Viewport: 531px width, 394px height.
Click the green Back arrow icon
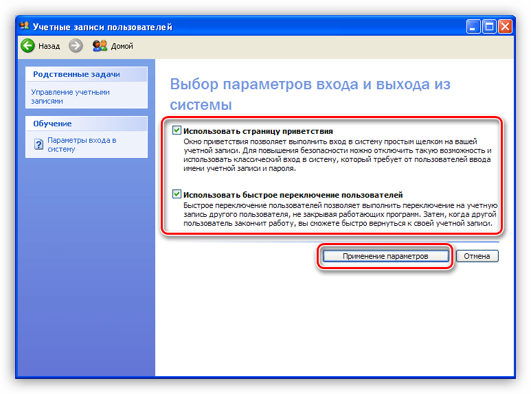click(27, 46)
